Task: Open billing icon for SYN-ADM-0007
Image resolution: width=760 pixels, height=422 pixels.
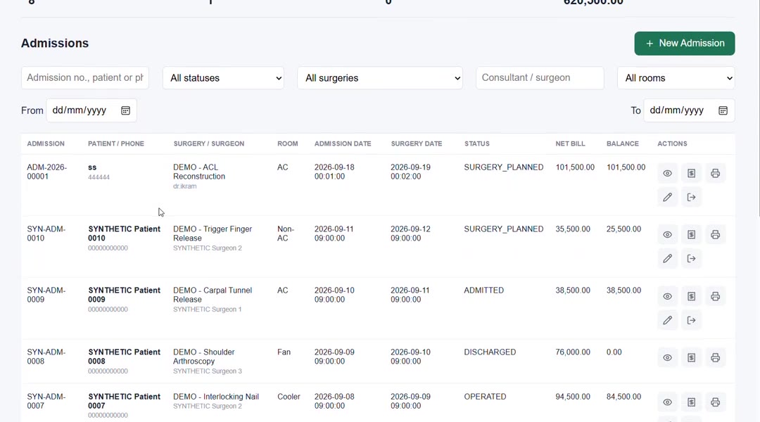Action: 691,402
